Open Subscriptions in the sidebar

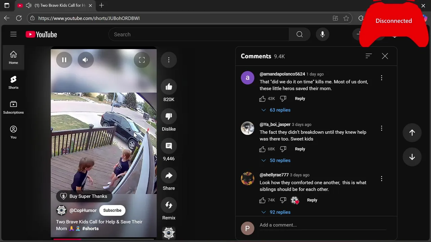(13, 107)
